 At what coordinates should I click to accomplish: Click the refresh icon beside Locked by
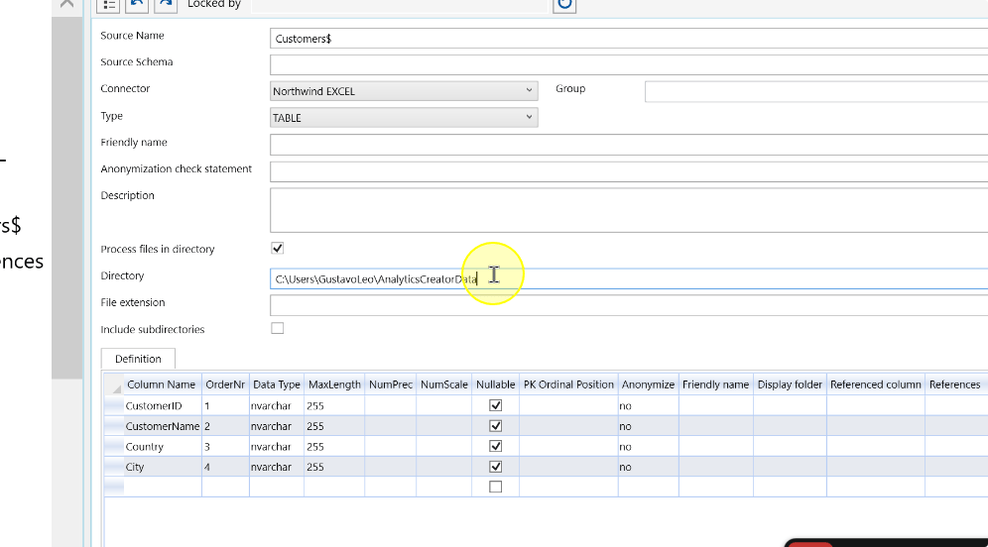point(564,5)
